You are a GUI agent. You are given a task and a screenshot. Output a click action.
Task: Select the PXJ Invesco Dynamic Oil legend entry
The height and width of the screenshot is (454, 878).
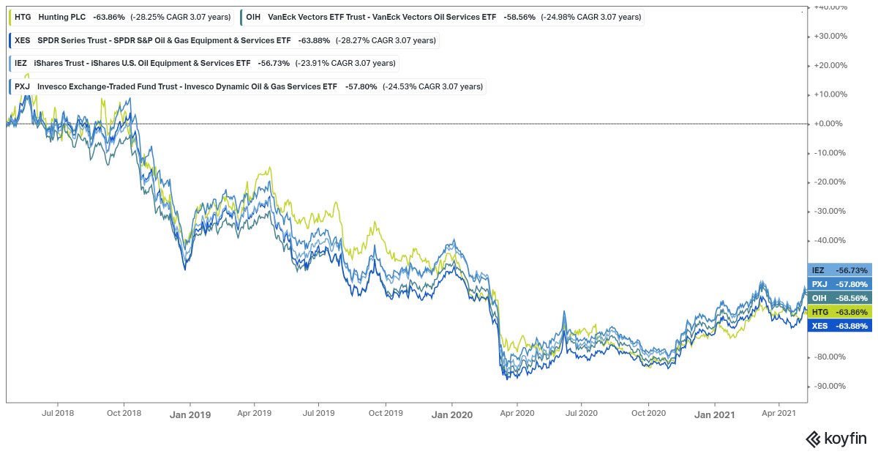point(247,87)
